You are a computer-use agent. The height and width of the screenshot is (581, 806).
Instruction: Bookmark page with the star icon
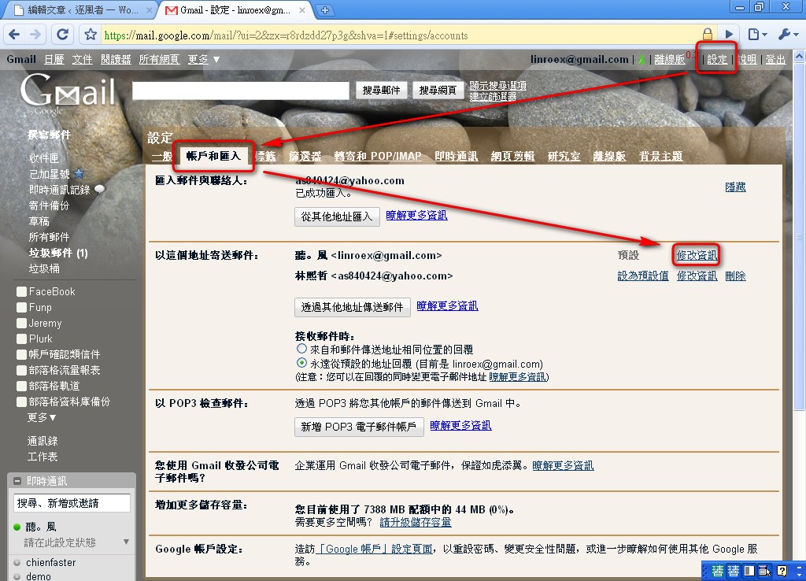(91, 35)
